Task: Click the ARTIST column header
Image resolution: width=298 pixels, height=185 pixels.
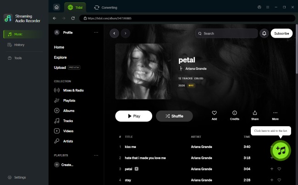Action: tap(196, 137)
